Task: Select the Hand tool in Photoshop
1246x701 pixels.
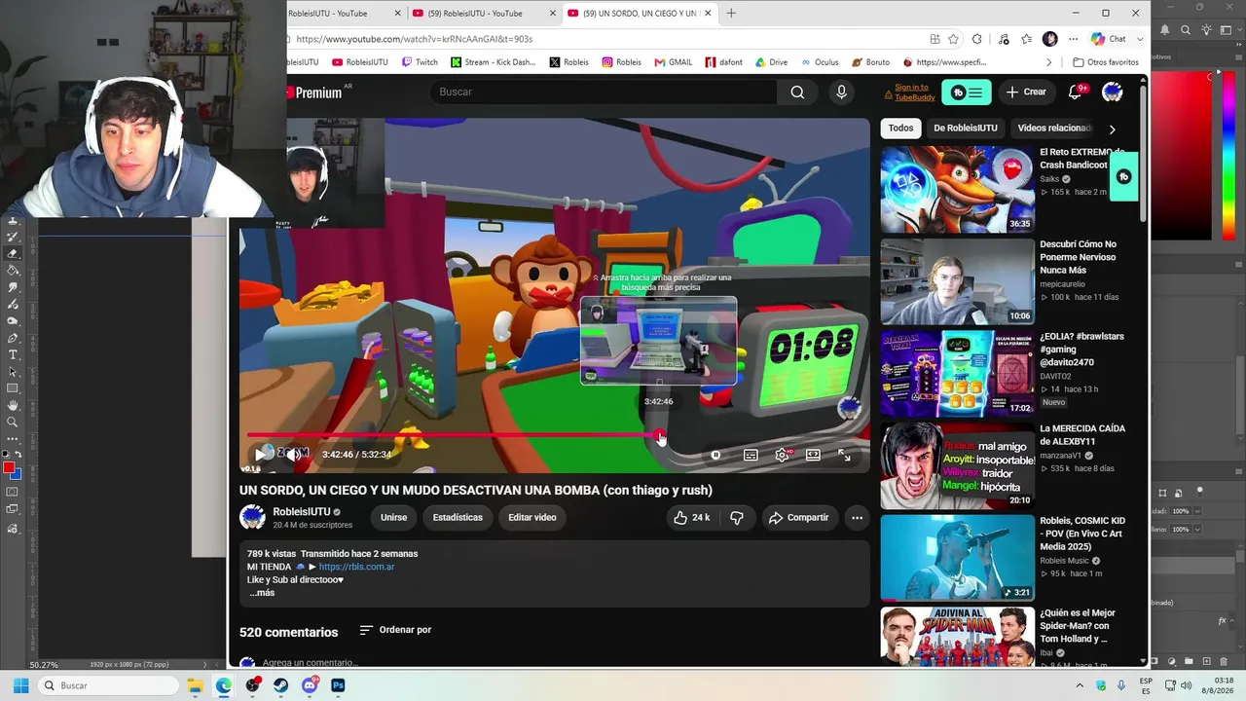Action: (x=13, y=405)
